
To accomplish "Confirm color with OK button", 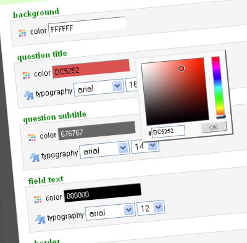I will 214,127.
